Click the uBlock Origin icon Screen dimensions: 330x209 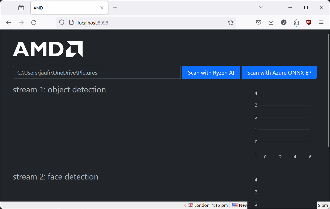click(x=309, y=22)
